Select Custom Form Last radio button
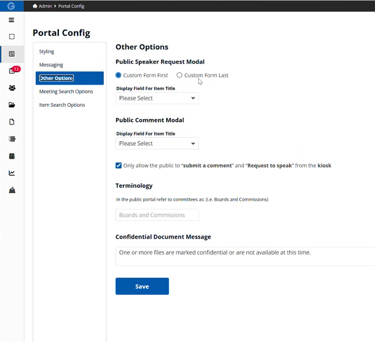 pos(180,75)
